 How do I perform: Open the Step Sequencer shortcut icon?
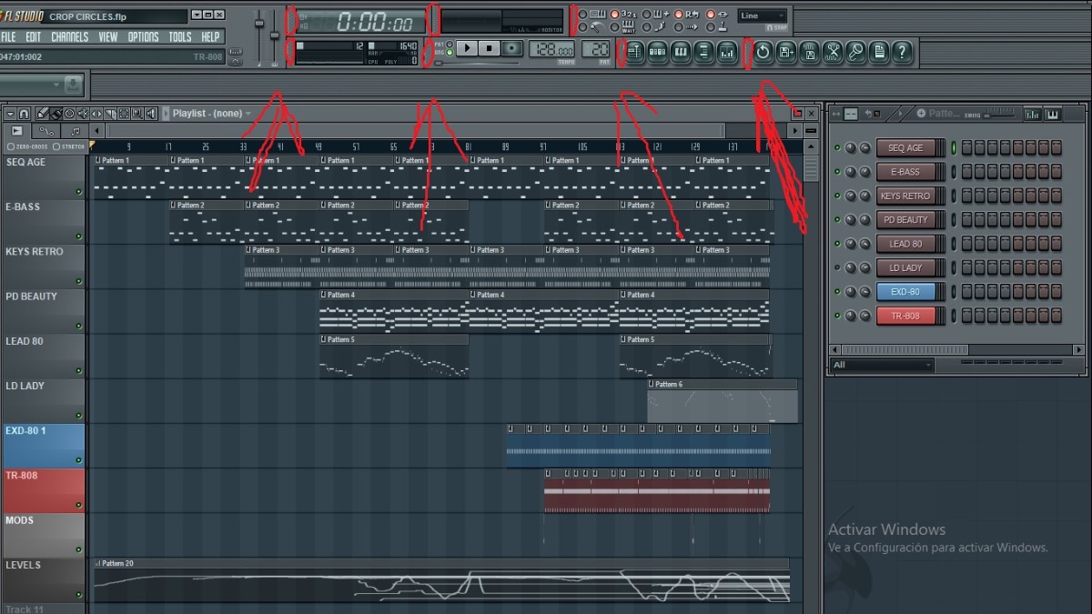pyautogui.click(x=657, y=53)
